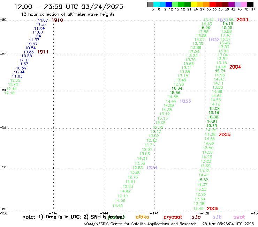
Task: Click the wave height value 12.90
Action: 194,52
